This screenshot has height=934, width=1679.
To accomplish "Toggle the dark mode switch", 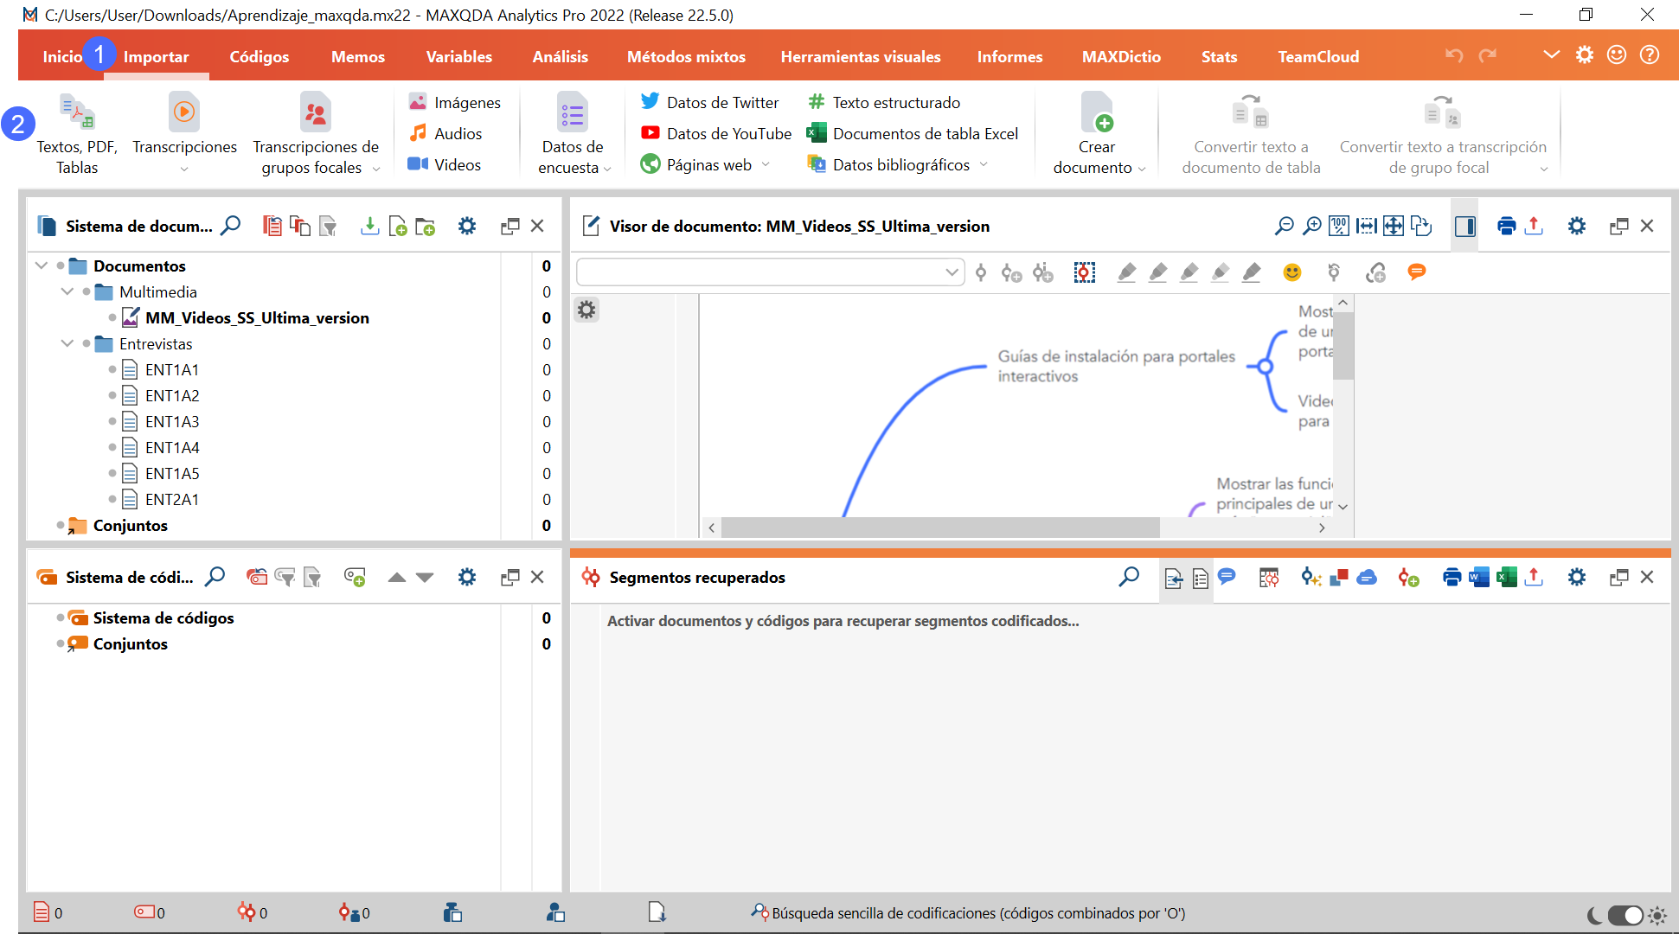I will coord(1625,915).
